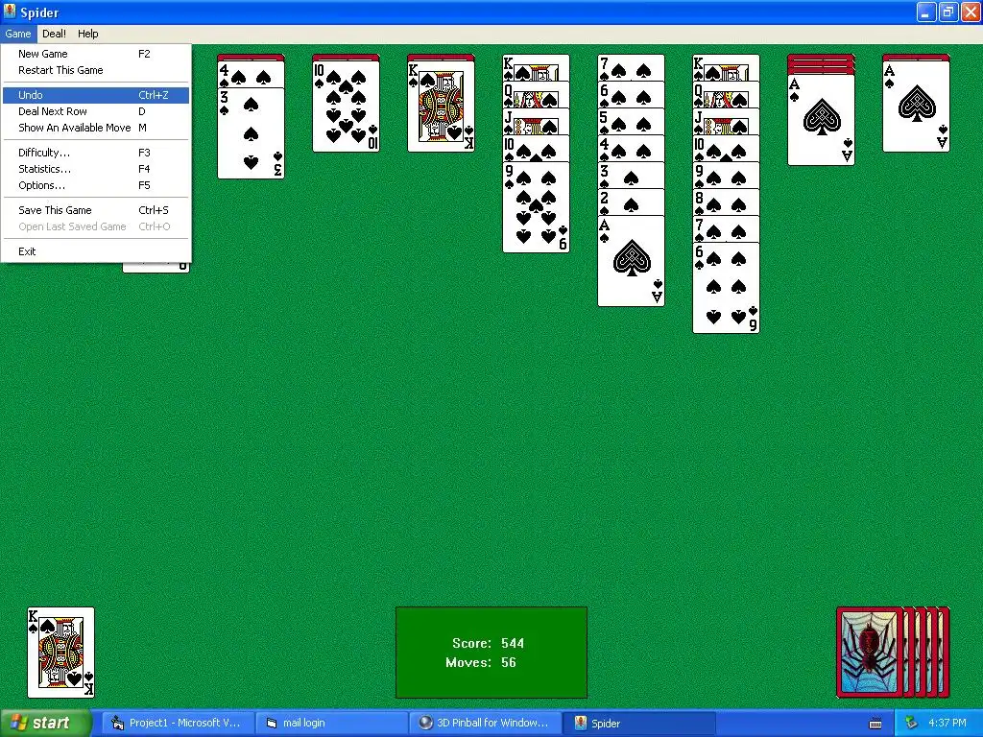The image size is (983, 737).
Task: Click the Windows start button
Action: (46, 724)
